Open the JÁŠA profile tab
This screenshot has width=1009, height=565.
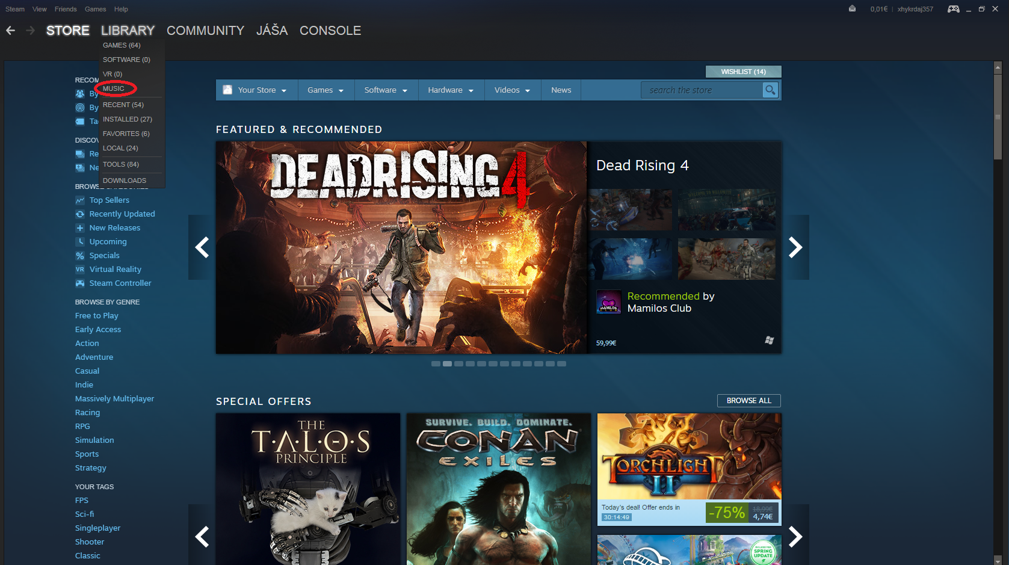point(272,31)
